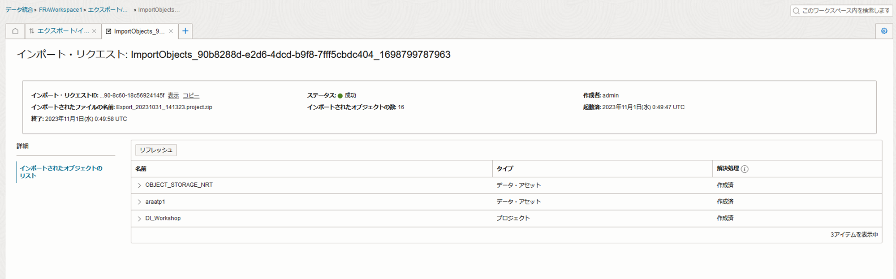The image size is (896, 279).
Task: Select インポートされたオブジェクトのリスト in sidebar
Action: pyautogui.click(x=61, y=172)
